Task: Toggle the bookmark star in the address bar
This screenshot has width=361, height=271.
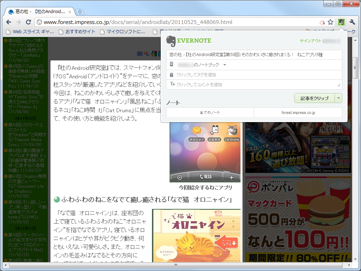Action: 331,22
